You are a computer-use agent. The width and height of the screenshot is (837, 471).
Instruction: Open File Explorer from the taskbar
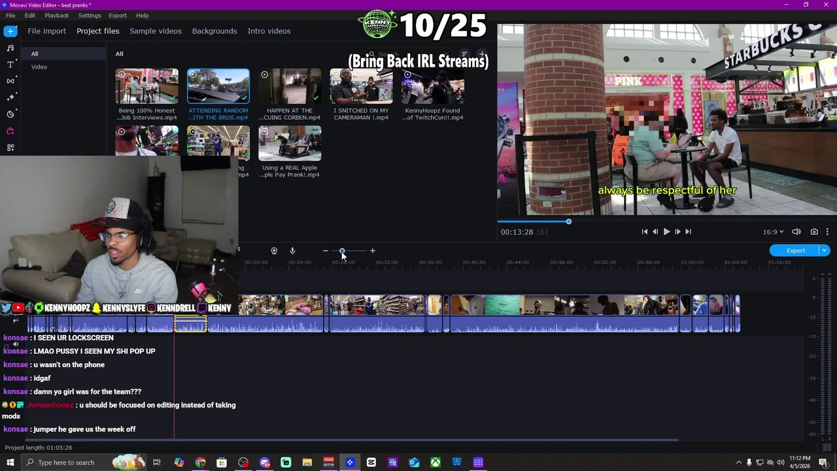[307, 462]
